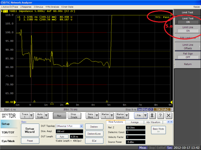The image size is (201, 150).
Task: Select the TDR/TDT side tab
Action: coord(8,132)
